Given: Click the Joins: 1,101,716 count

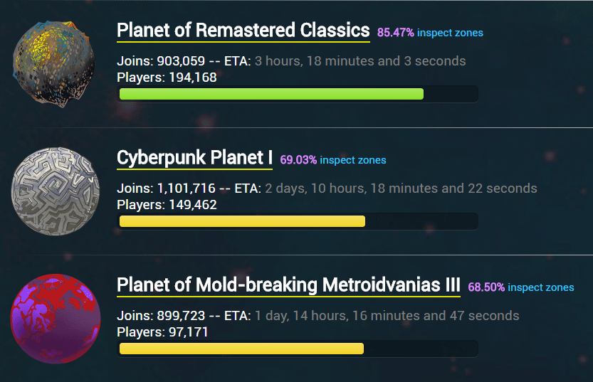Looking at the screenshot, I should pyautogui.click(x=166, y=189).
